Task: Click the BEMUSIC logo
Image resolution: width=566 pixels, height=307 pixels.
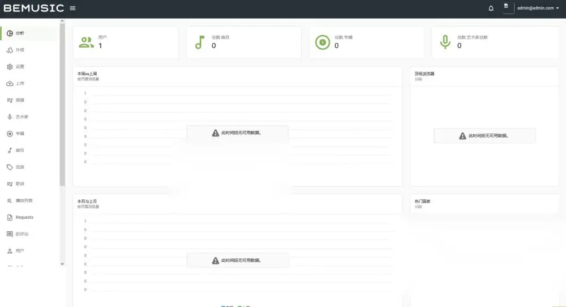Action: pyautogui.click(x=33, y=8)
